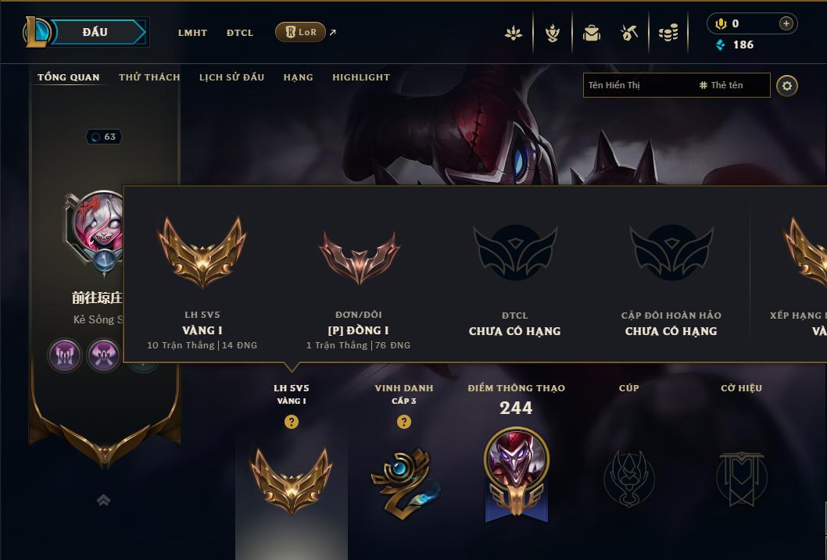Screen dimensions: 827x560
Task: Click the Vinh Danh question mark icon
Action: point(404,422)
